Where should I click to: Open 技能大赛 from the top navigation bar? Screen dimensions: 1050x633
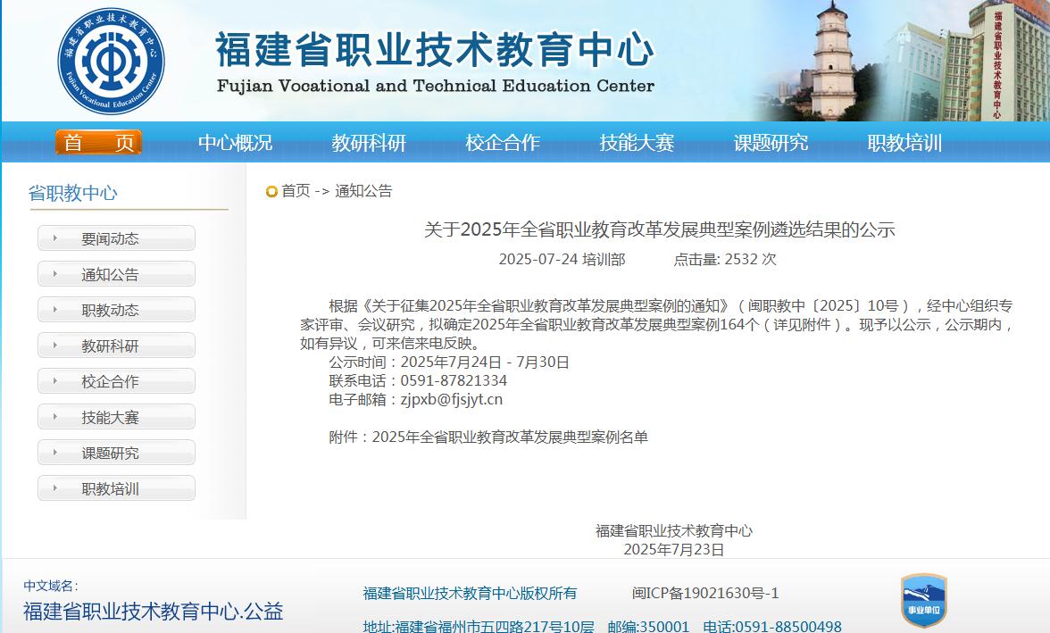(637, 143)
